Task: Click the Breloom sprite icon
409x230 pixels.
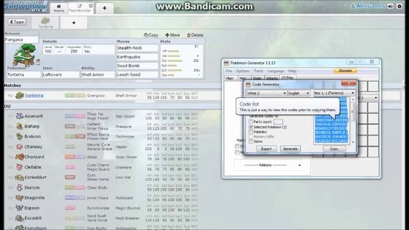Action: coord(20,136)
